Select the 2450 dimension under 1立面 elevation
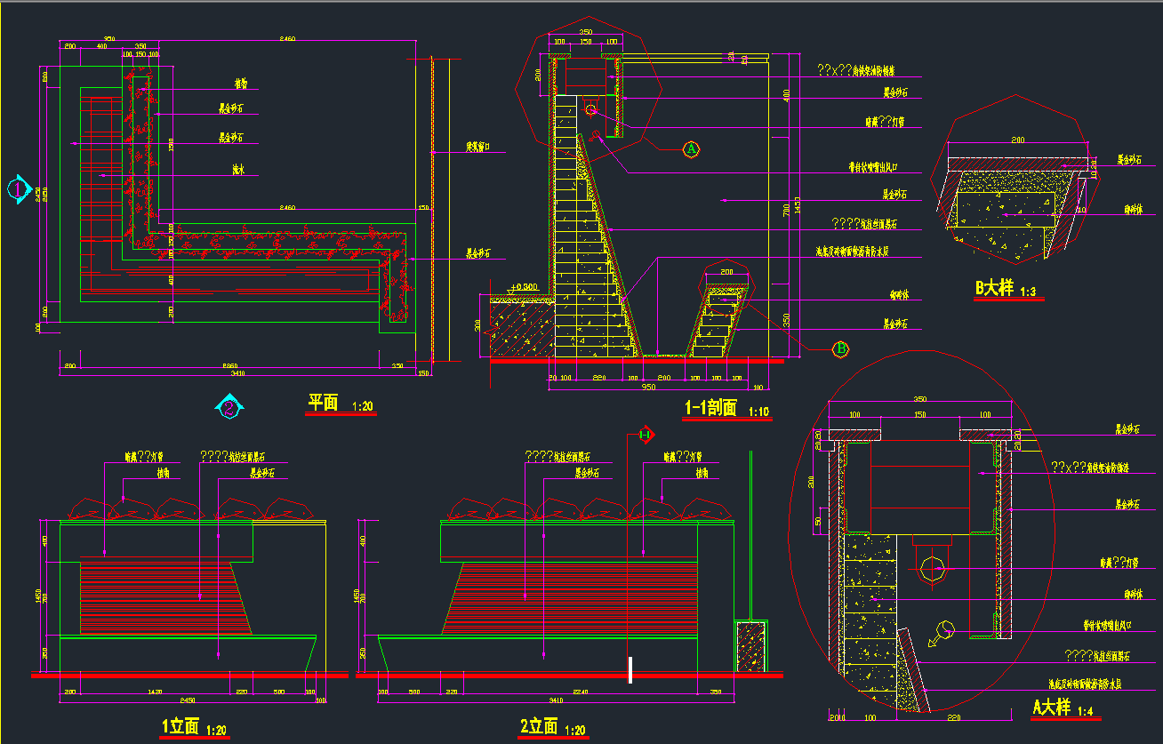 coord(187,701)
